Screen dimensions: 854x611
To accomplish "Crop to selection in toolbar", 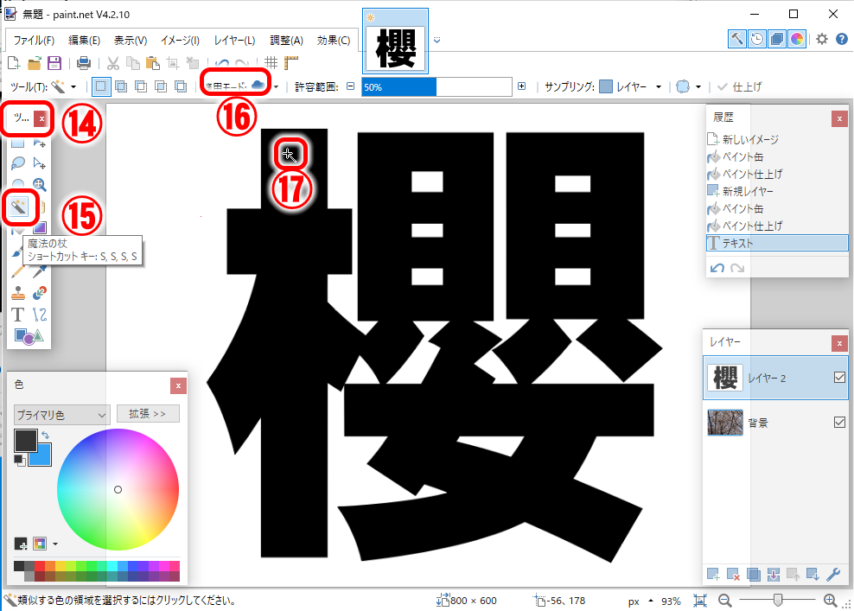I will [173, 63].
